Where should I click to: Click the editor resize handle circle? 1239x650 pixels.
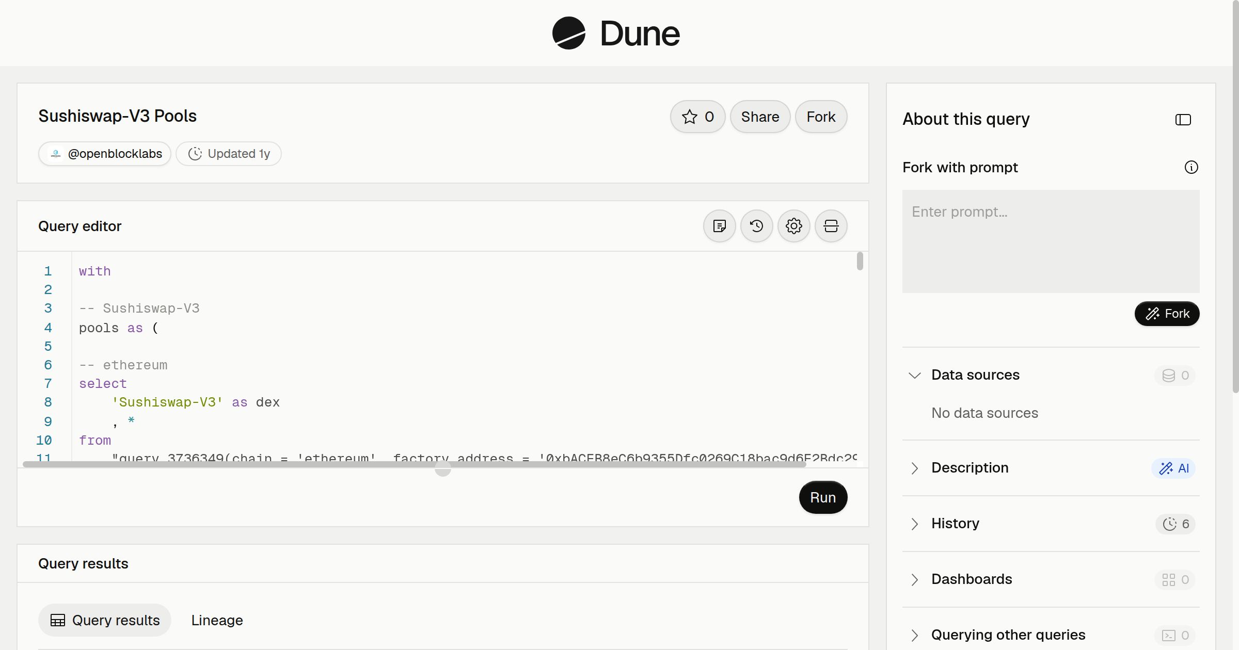pyautogui.click(x=442, y=468)
